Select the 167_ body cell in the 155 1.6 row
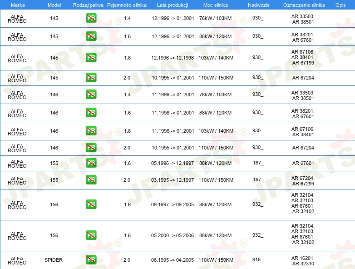This screenshot has height=269, width=355. coord(258,163)
